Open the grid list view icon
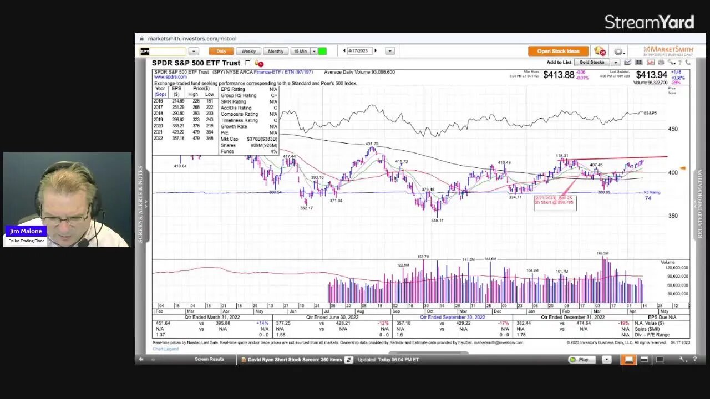The width and height of the screenshot is (710, 399). click(x=639, y=62)
